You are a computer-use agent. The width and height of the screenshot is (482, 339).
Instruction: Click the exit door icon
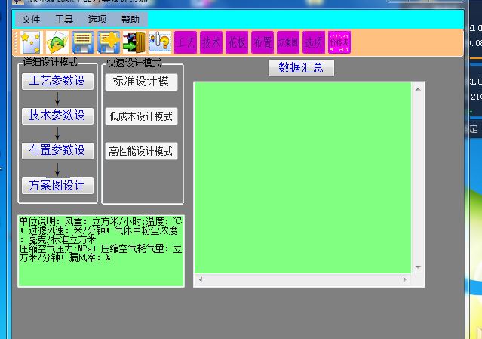(x=134, y=42)
